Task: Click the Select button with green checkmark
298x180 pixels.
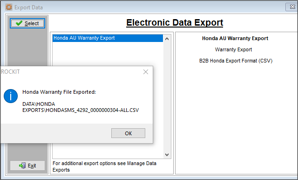Action: pos(27,23)
